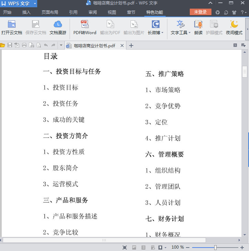The image size is (249, 251).
Task: Click the skin shirt icon in title bar
Action: 234,12
